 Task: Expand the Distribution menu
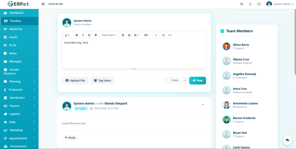pos(19,98)
